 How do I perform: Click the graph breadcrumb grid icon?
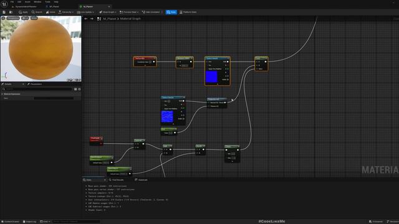[x=99, y=19]
